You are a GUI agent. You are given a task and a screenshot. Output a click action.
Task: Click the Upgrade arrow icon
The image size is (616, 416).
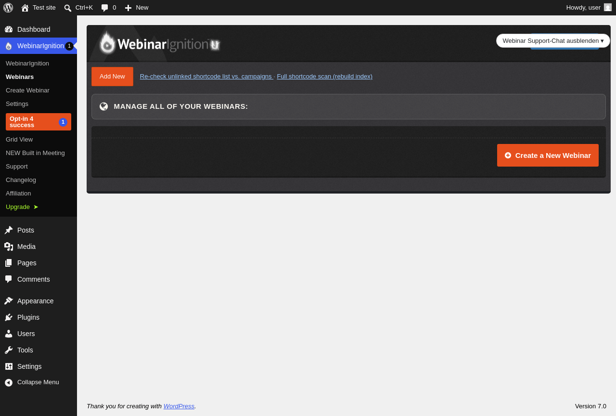36,207
